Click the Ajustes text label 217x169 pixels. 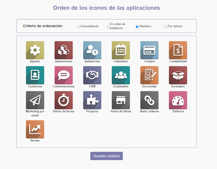click(x=35, y=61)
